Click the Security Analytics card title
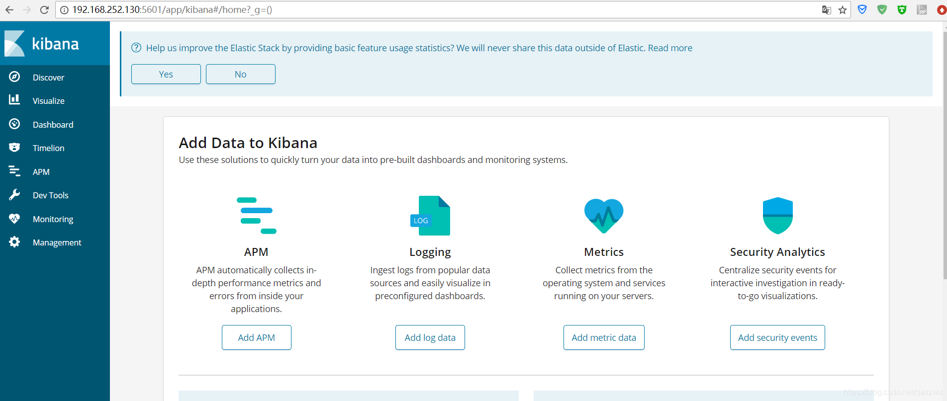This screenshot has width=947, height=401. tap(777, 252)
